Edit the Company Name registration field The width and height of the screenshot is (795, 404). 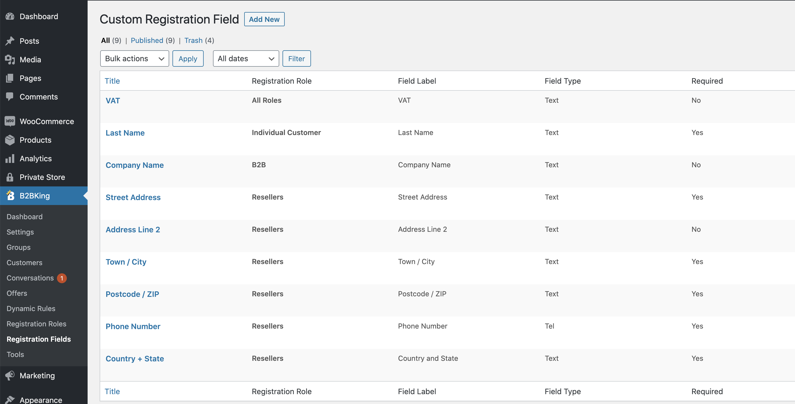pos(135,165)
